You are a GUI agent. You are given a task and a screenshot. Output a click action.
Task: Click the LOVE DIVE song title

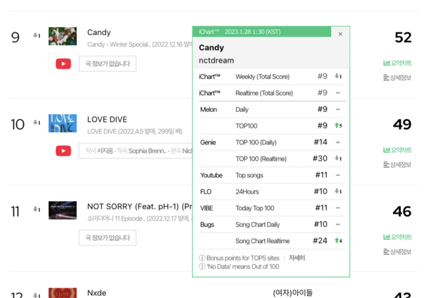107,119
